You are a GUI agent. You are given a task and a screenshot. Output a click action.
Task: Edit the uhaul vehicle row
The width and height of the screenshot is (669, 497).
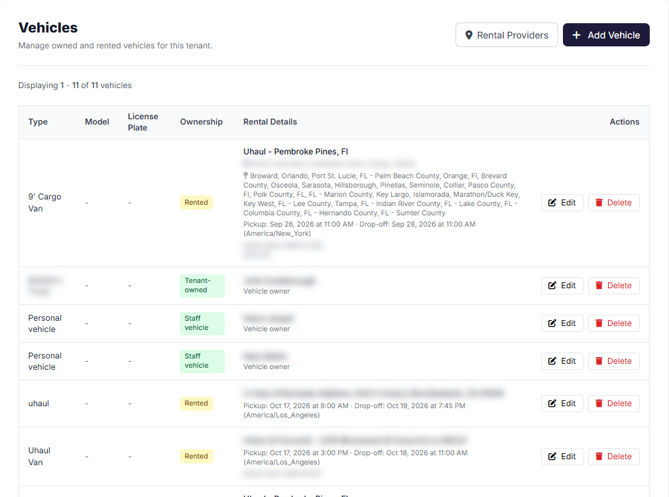[x=562, y=403]
